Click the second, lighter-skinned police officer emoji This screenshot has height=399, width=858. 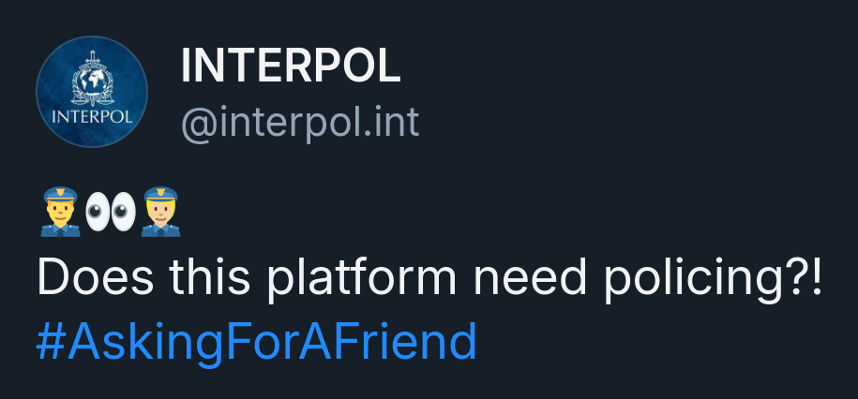tap(160, 213)
